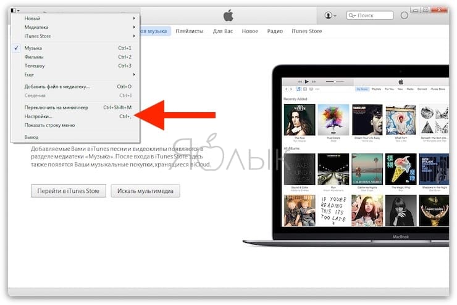
Task: Switch to the iTunes Store tab
Action: (x=306, y=31)
